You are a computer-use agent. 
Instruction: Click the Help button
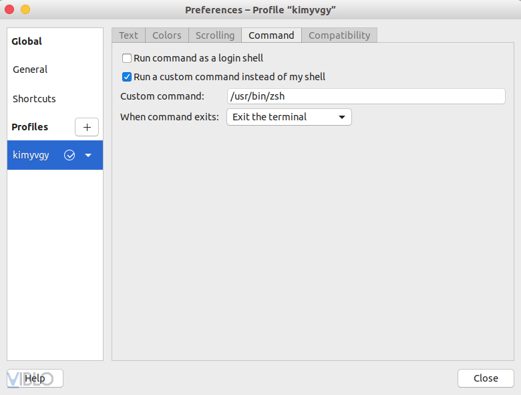click(35, 378)
